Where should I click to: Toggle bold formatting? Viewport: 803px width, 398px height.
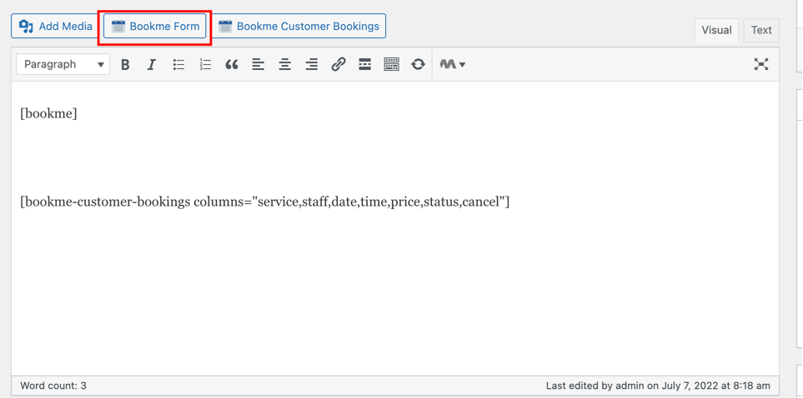(125, 64)
